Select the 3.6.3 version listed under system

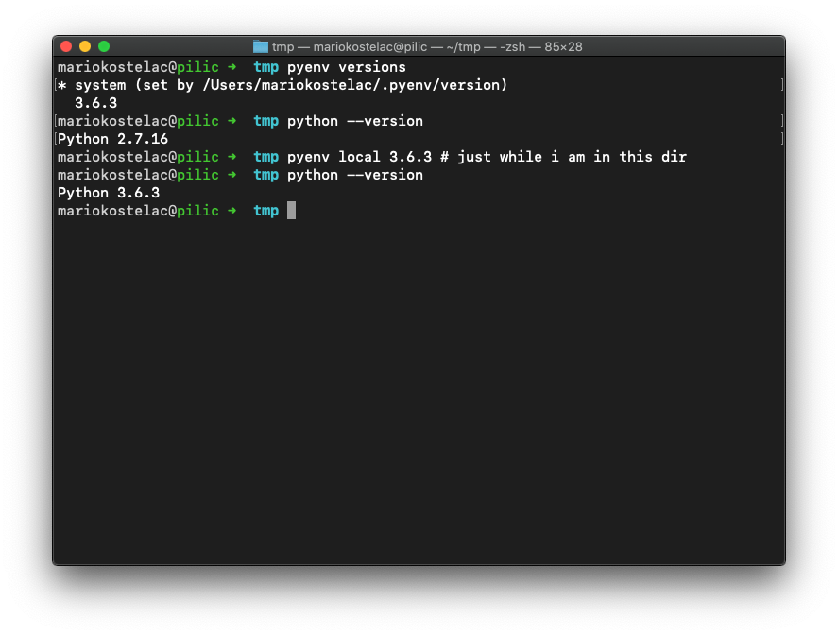click(95, 102)
